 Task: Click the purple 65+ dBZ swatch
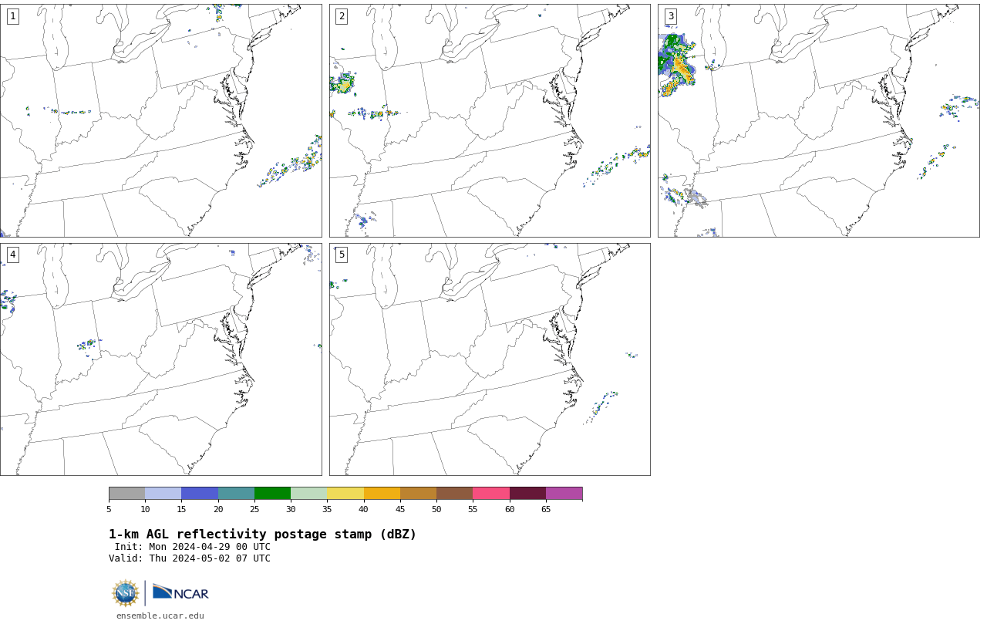pyautogui.click(x=564, y=494)
